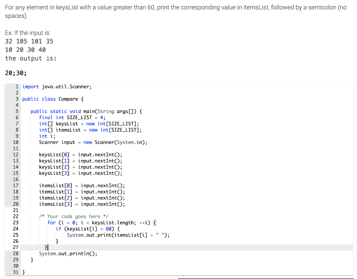The height and width of the screenshot is (279, 357).
Task: Click the highlighted closing brace on line 27
Action: click(46, 247)
